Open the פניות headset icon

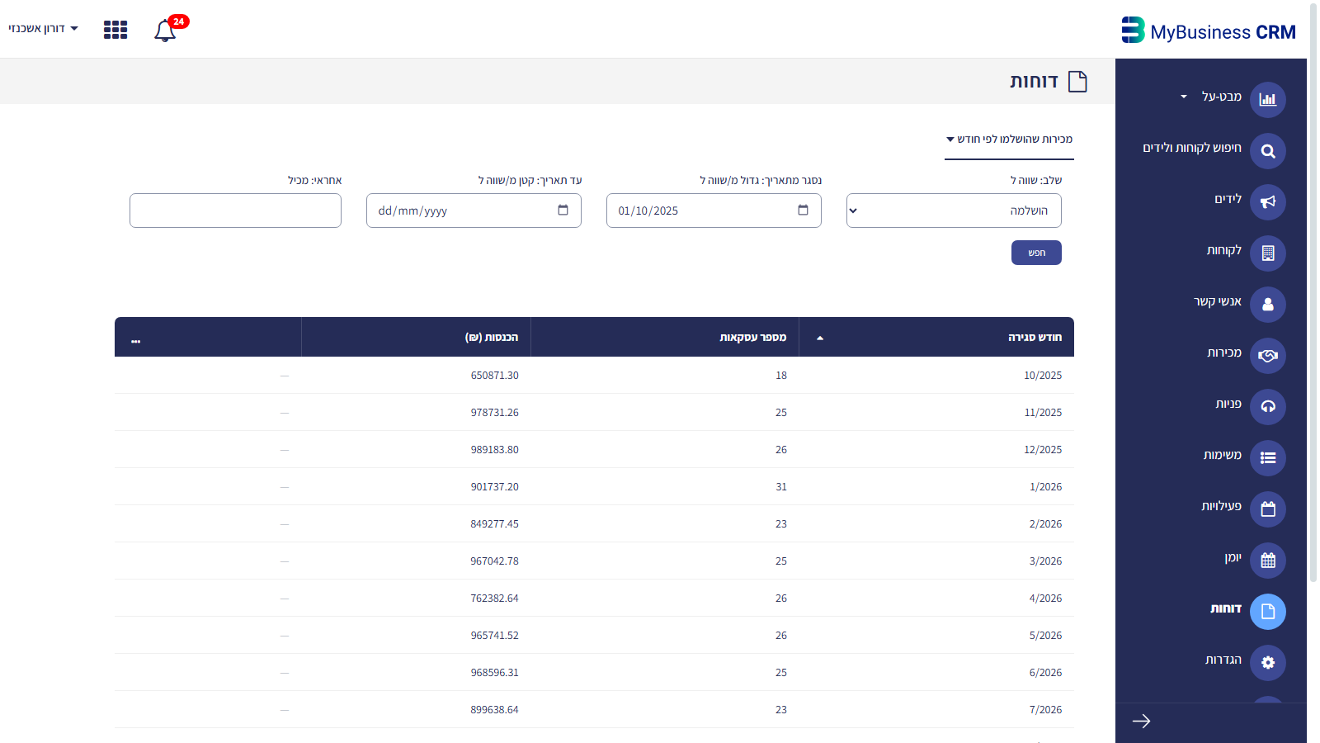click(1268, 407)
